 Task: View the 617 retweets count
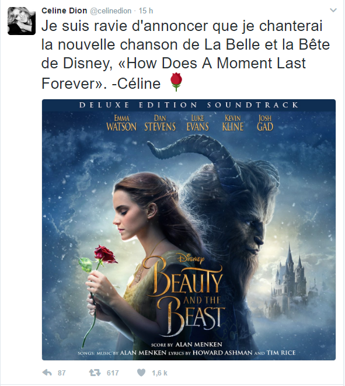tap(113, 373)
